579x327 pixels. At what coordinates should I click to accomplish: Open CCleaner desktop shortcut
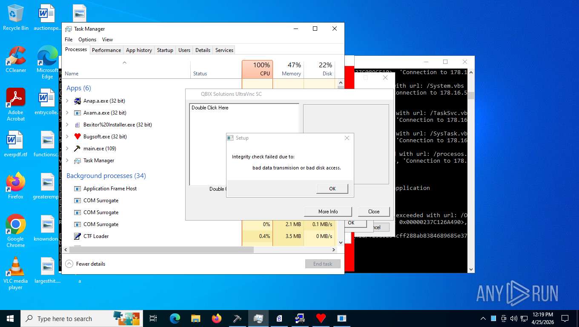(x=16, y=60)
